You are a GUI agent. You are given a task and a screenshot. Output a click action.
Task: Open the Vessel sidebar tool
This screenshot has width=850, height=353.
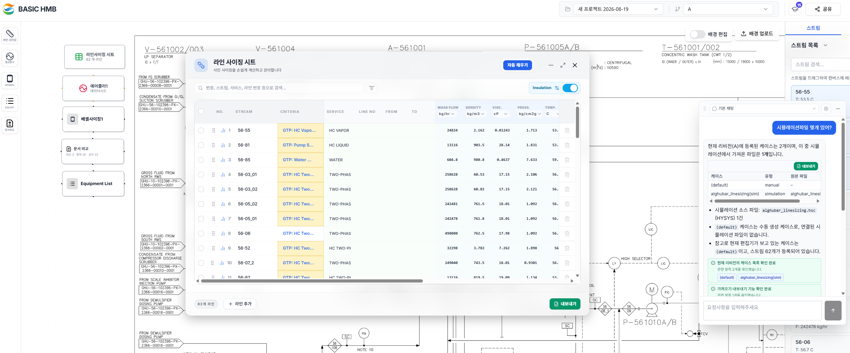[x=10, y=80]
